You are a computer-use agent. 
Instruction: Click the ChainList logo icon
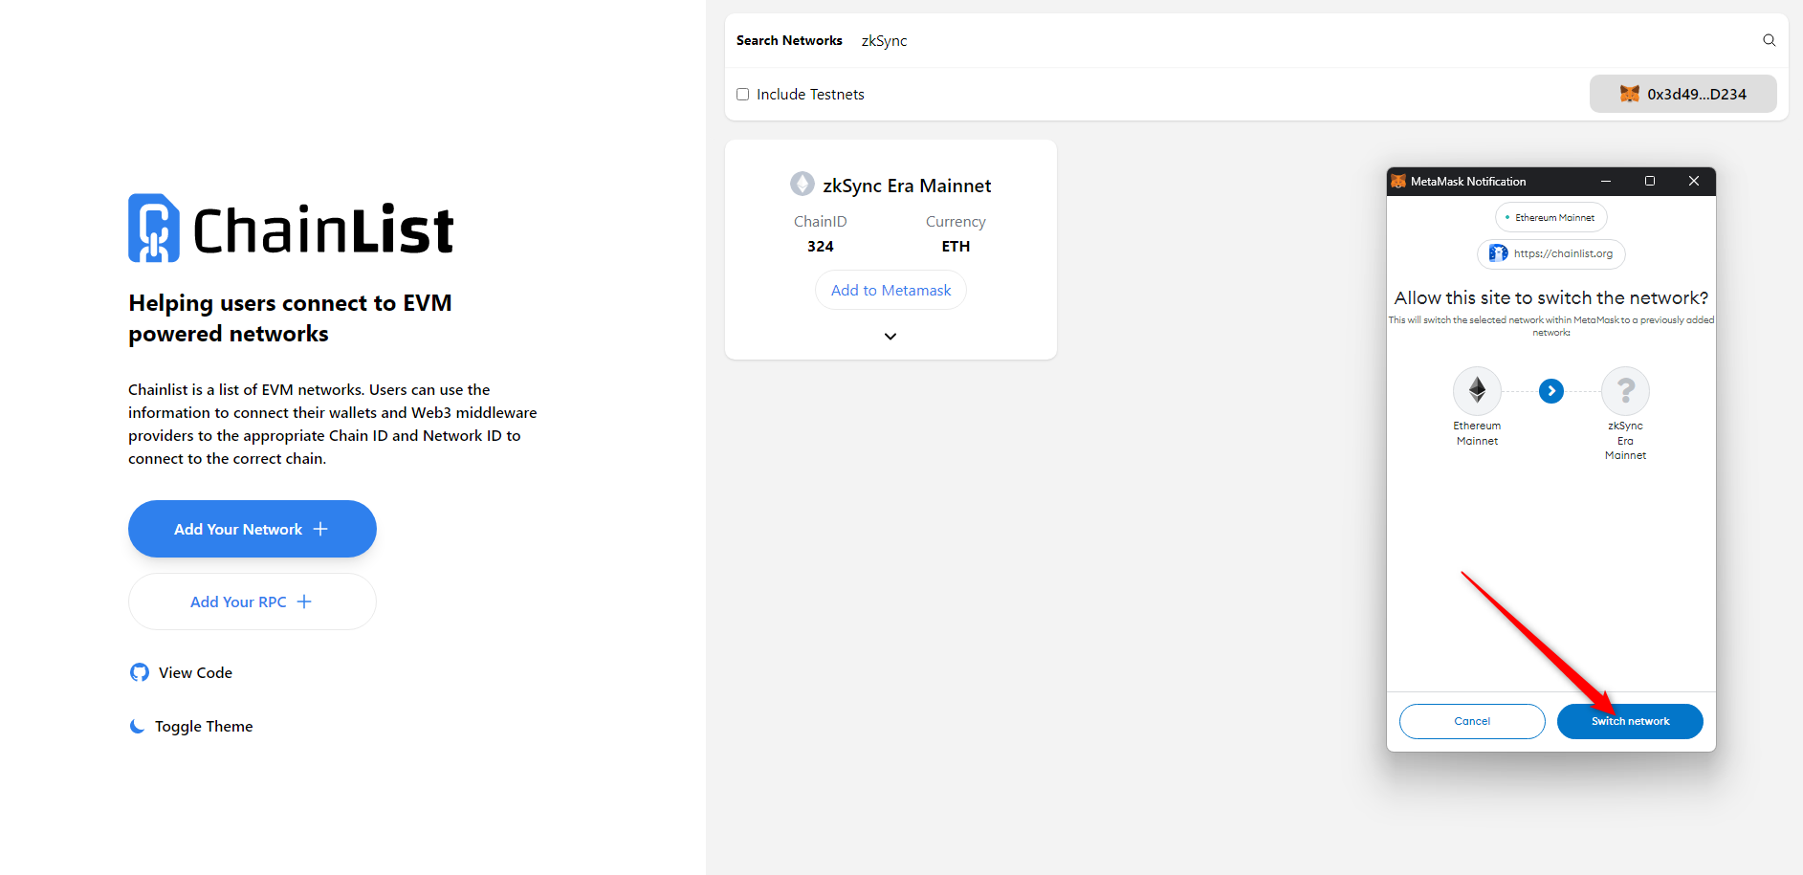pyautogui.click(x=154, y=229)
